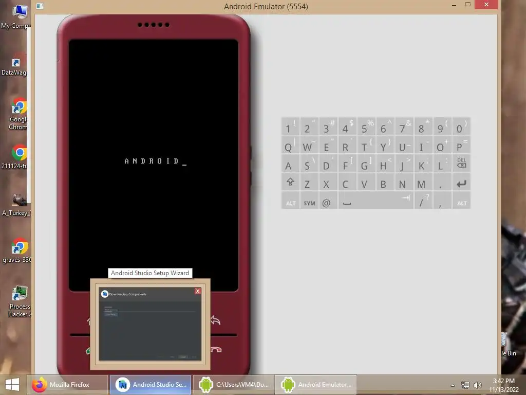The width and height of the screenshot is (526, 395).
Task: Tap the 7 key on emulator keyboard
Action: coord(404,127)
